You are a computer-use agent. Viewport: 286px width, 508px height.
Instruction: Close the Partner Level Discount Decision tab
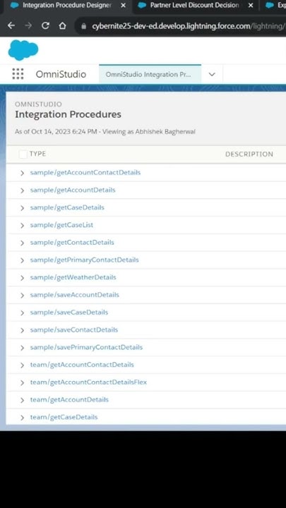coord(251,6)
